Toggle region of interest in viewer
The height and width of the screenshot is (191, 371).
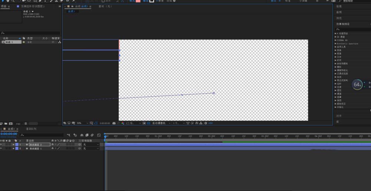[x=144, y=123]
